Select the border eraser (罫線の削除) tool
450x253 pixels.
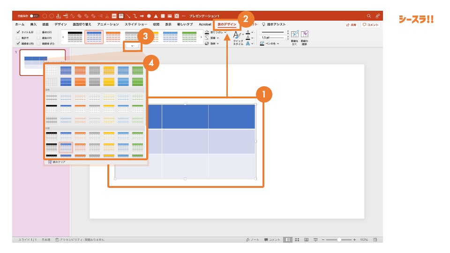[x=305, y=35]
